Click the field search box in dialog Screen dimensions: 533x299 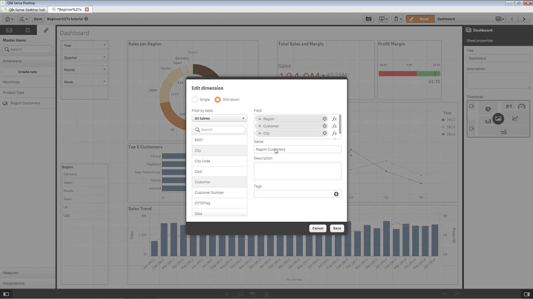click(x=219, y=130)
